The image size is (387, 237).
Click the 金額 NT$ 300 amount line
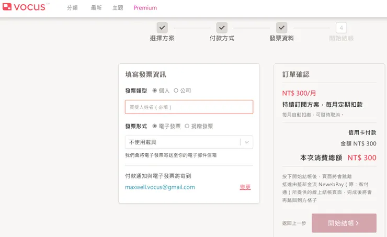(358, 144)
